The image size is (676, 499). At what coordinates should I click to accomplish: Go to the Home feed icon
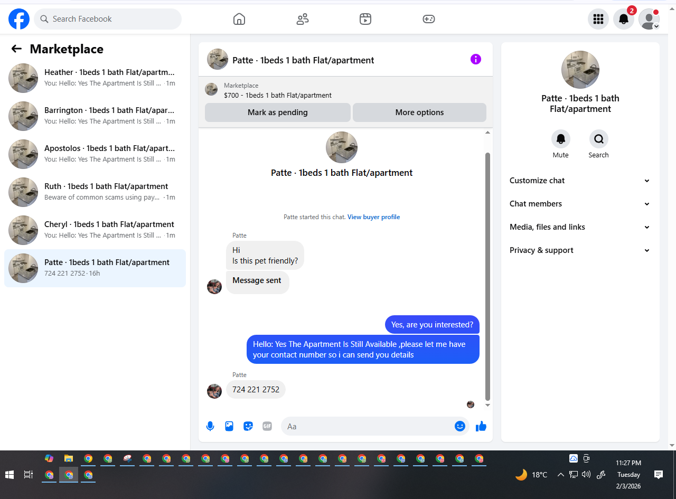(x=239, y=19)
